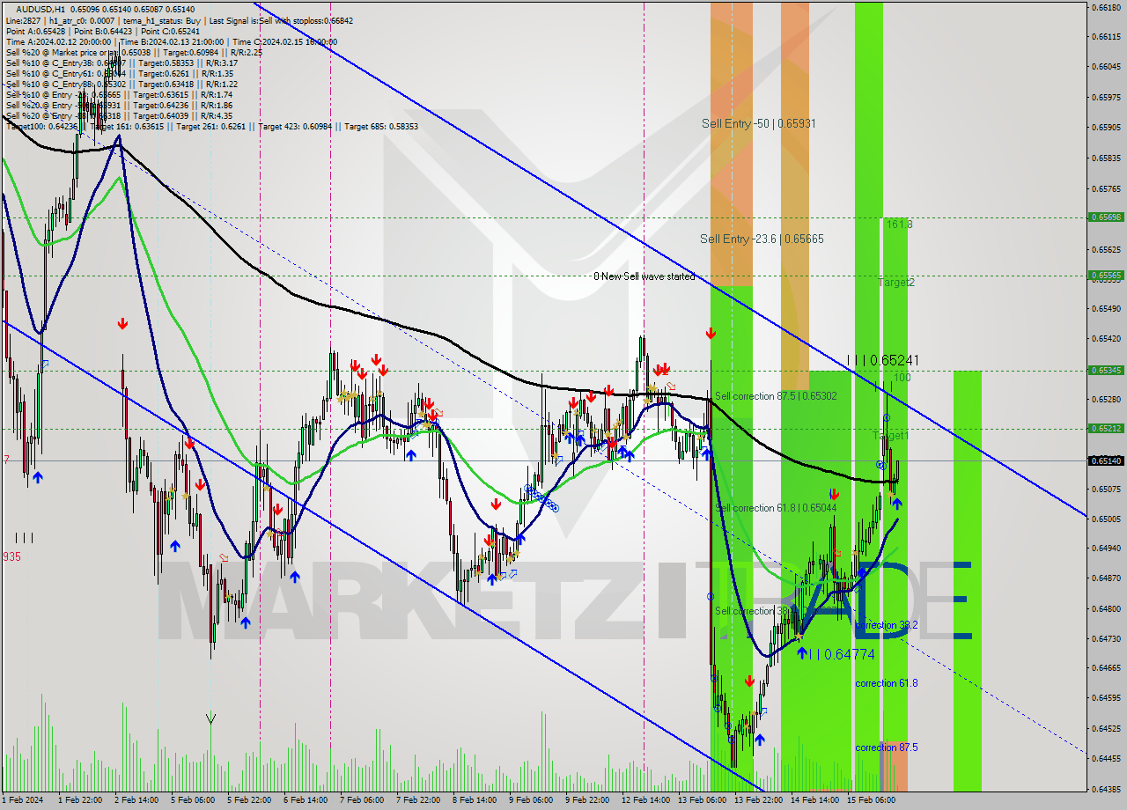Click the blue buy arrow under the latest candle
Screen dimensions: 1127x810
pyautogui.click(x=896, y=503)
